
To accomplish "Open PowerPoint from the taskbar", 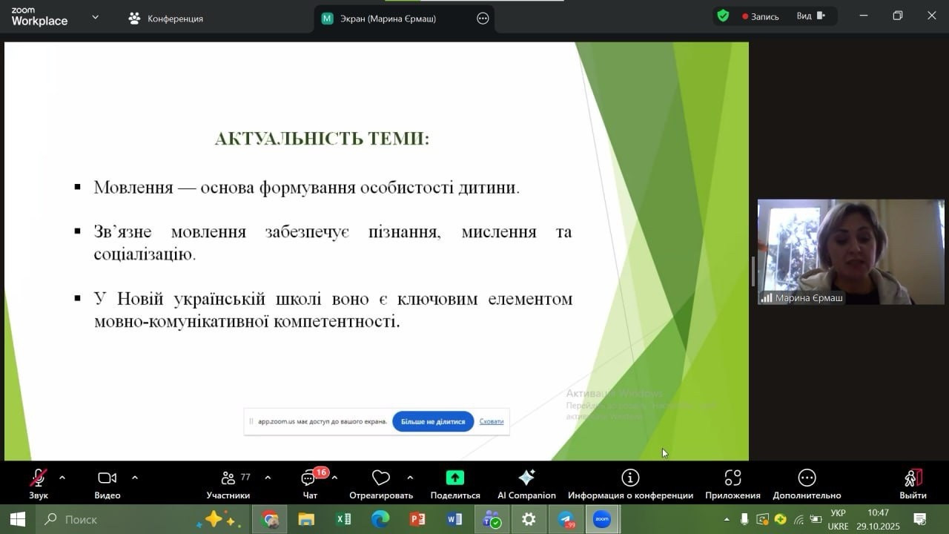I will pyautogui.click(x=417, y=519).
